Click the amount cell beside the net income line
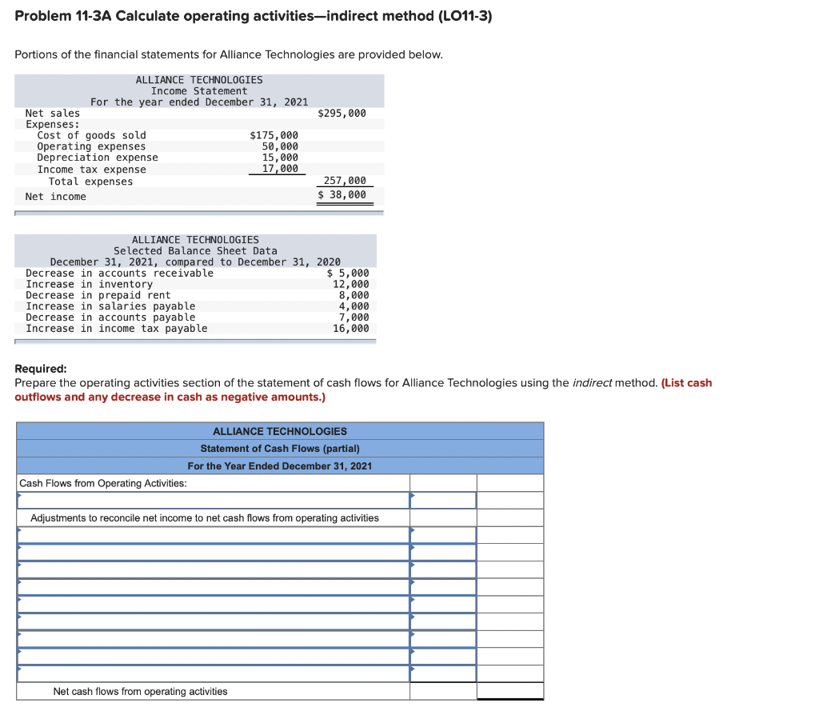Image resolution: width=819 pixels, height=723 pixels. [x=442, y=500]
